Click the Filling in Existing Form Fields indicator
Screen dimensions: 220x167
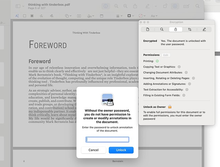[x=184, y=95]
